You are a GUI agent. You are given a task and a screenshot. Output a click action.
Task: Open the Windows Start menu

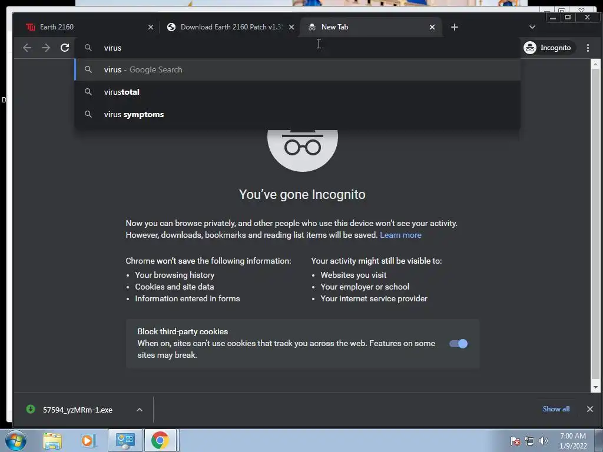(16, 440)
